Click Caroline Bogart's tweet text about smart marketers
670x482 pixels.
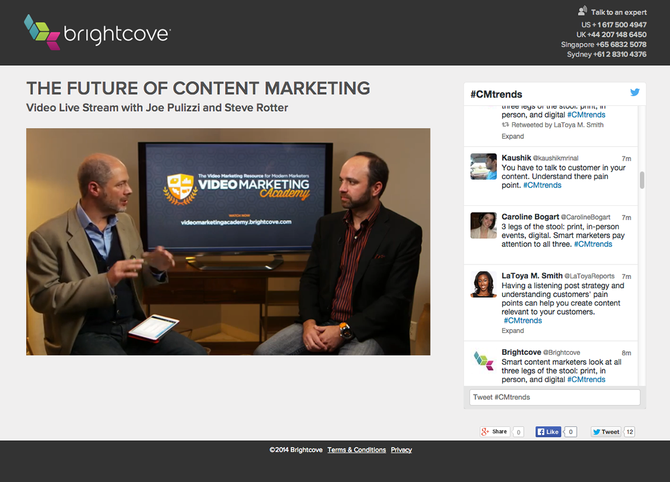point(563,235)
